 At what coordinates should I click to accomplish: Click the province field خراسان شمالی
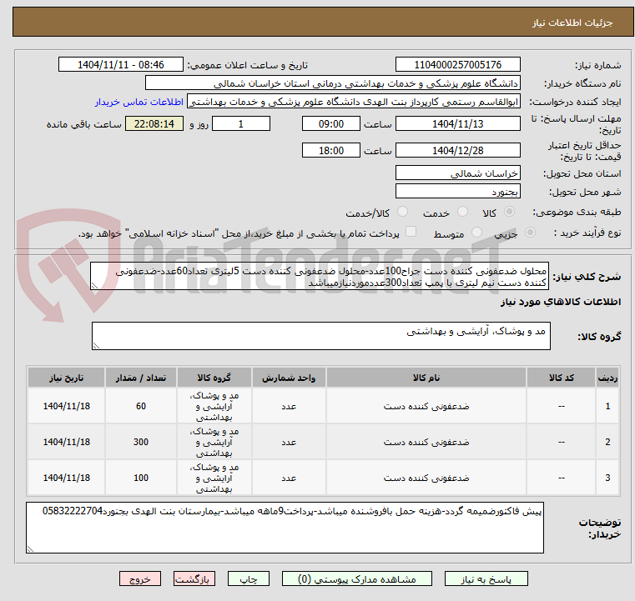click(x=457, y=173)
